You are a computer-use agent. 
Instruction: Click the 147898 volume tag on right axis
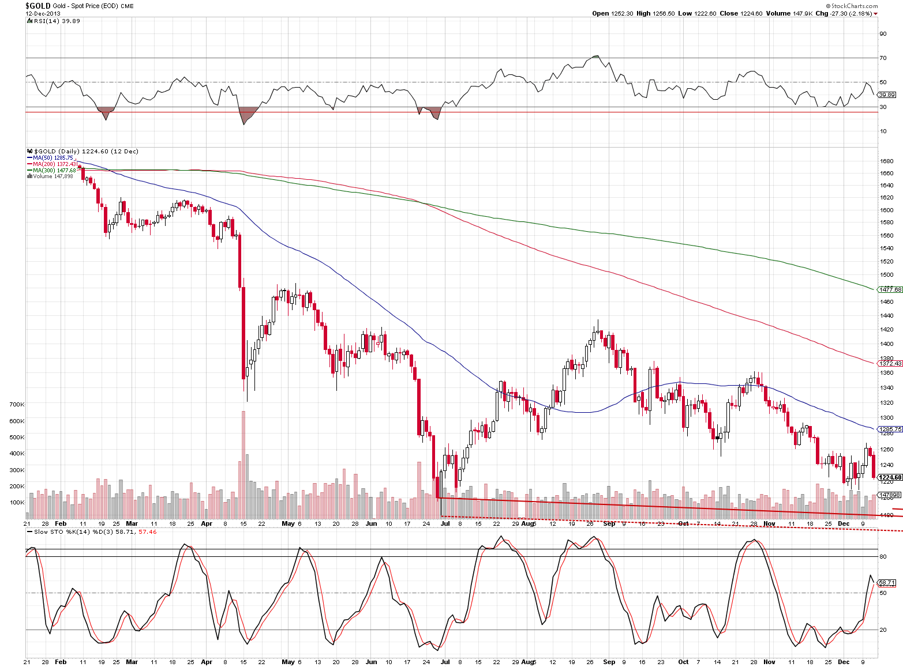coord(889,495)
